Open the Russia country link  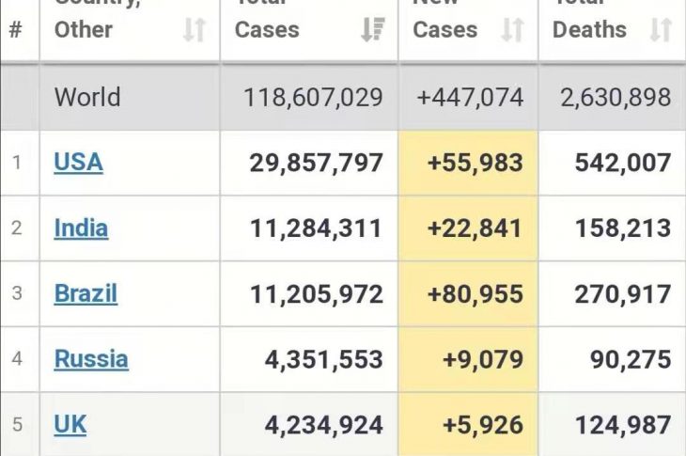point(91,359)
